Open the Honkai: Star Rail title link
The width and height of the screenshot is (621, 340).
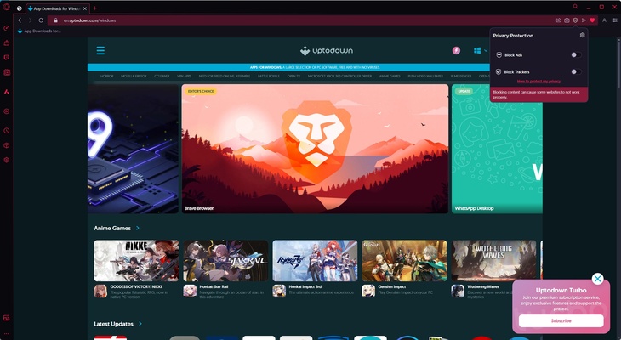pyautogui.click(x=214, y=286)
